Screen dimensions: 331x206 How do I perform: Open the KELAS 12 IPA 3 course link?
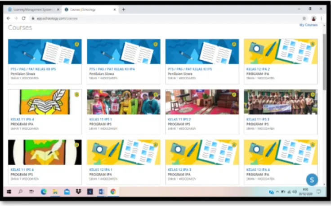pyautogui.click(x=179, y=170)
